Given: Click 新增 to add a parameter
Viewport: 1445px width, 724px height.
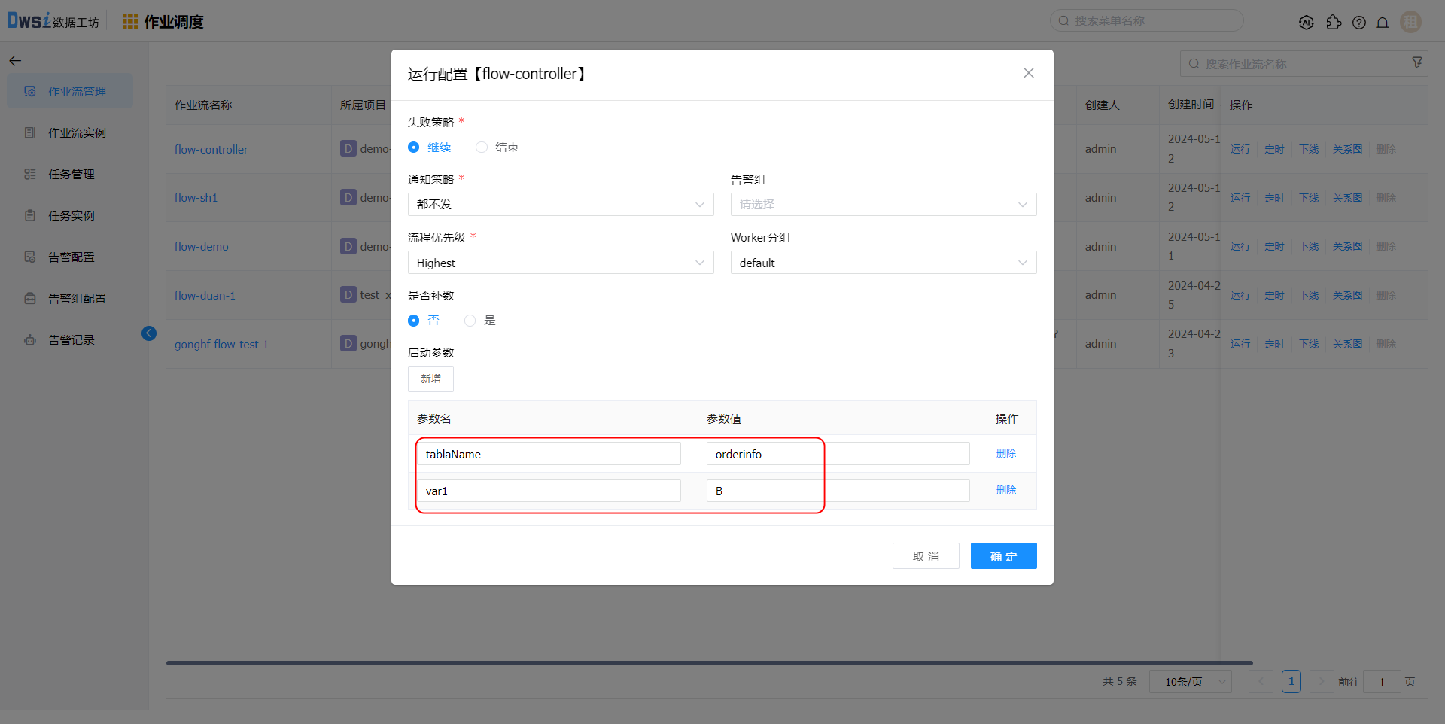Looking at the screenshot, I should (x=430, y=379).
